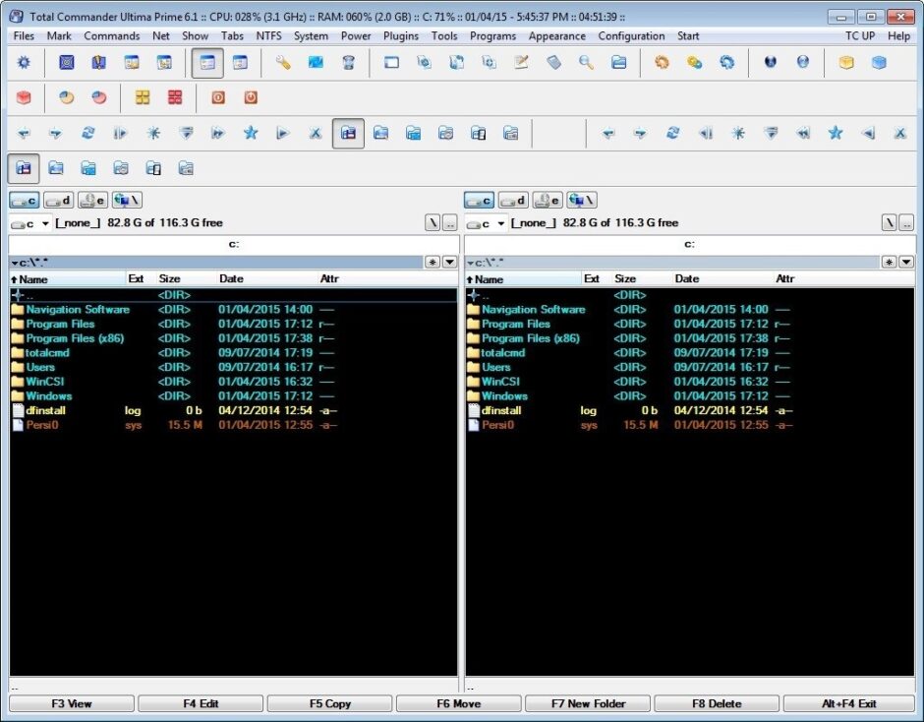Viewport: 924px width, 722px height.
Task: Click the yellow cube toolbar icon
Action: [846, 62]
